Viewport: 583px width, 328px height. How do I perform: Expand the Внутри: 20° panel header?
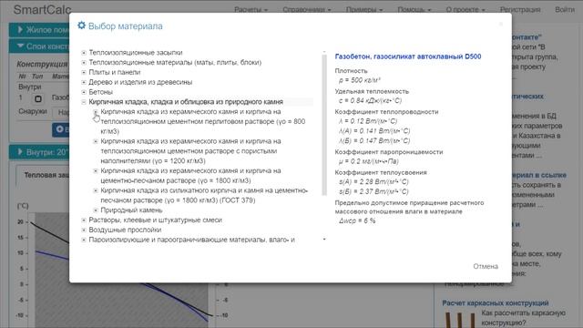tap(39, 152)
